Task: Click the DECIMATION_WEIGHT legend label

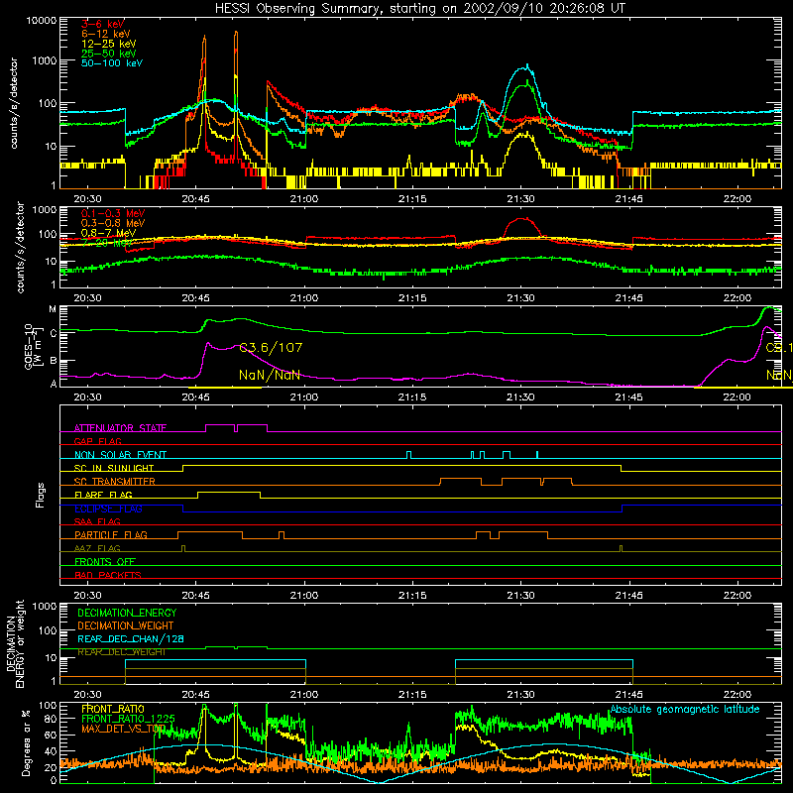Action: click(x=126, y=626)
